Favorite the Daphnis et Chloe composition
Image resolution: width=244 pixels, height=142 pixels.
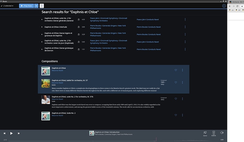pos(176,70)
